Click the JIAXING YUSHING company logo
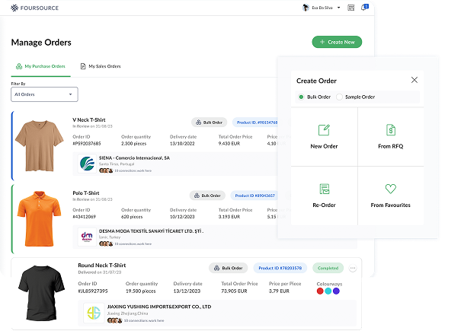This screenshot has height=331, width=464. pos(94,313)
